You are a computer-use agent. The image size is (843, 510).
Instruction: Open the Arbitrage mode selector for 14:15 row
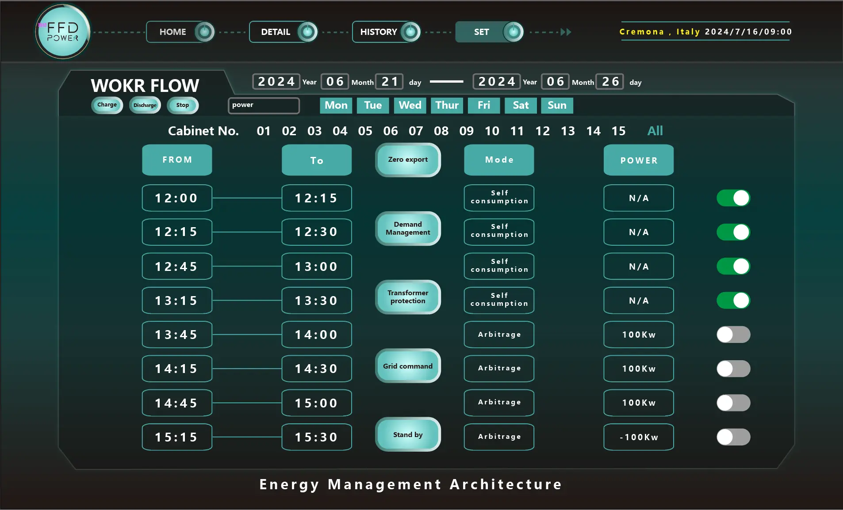pos(499,368)
